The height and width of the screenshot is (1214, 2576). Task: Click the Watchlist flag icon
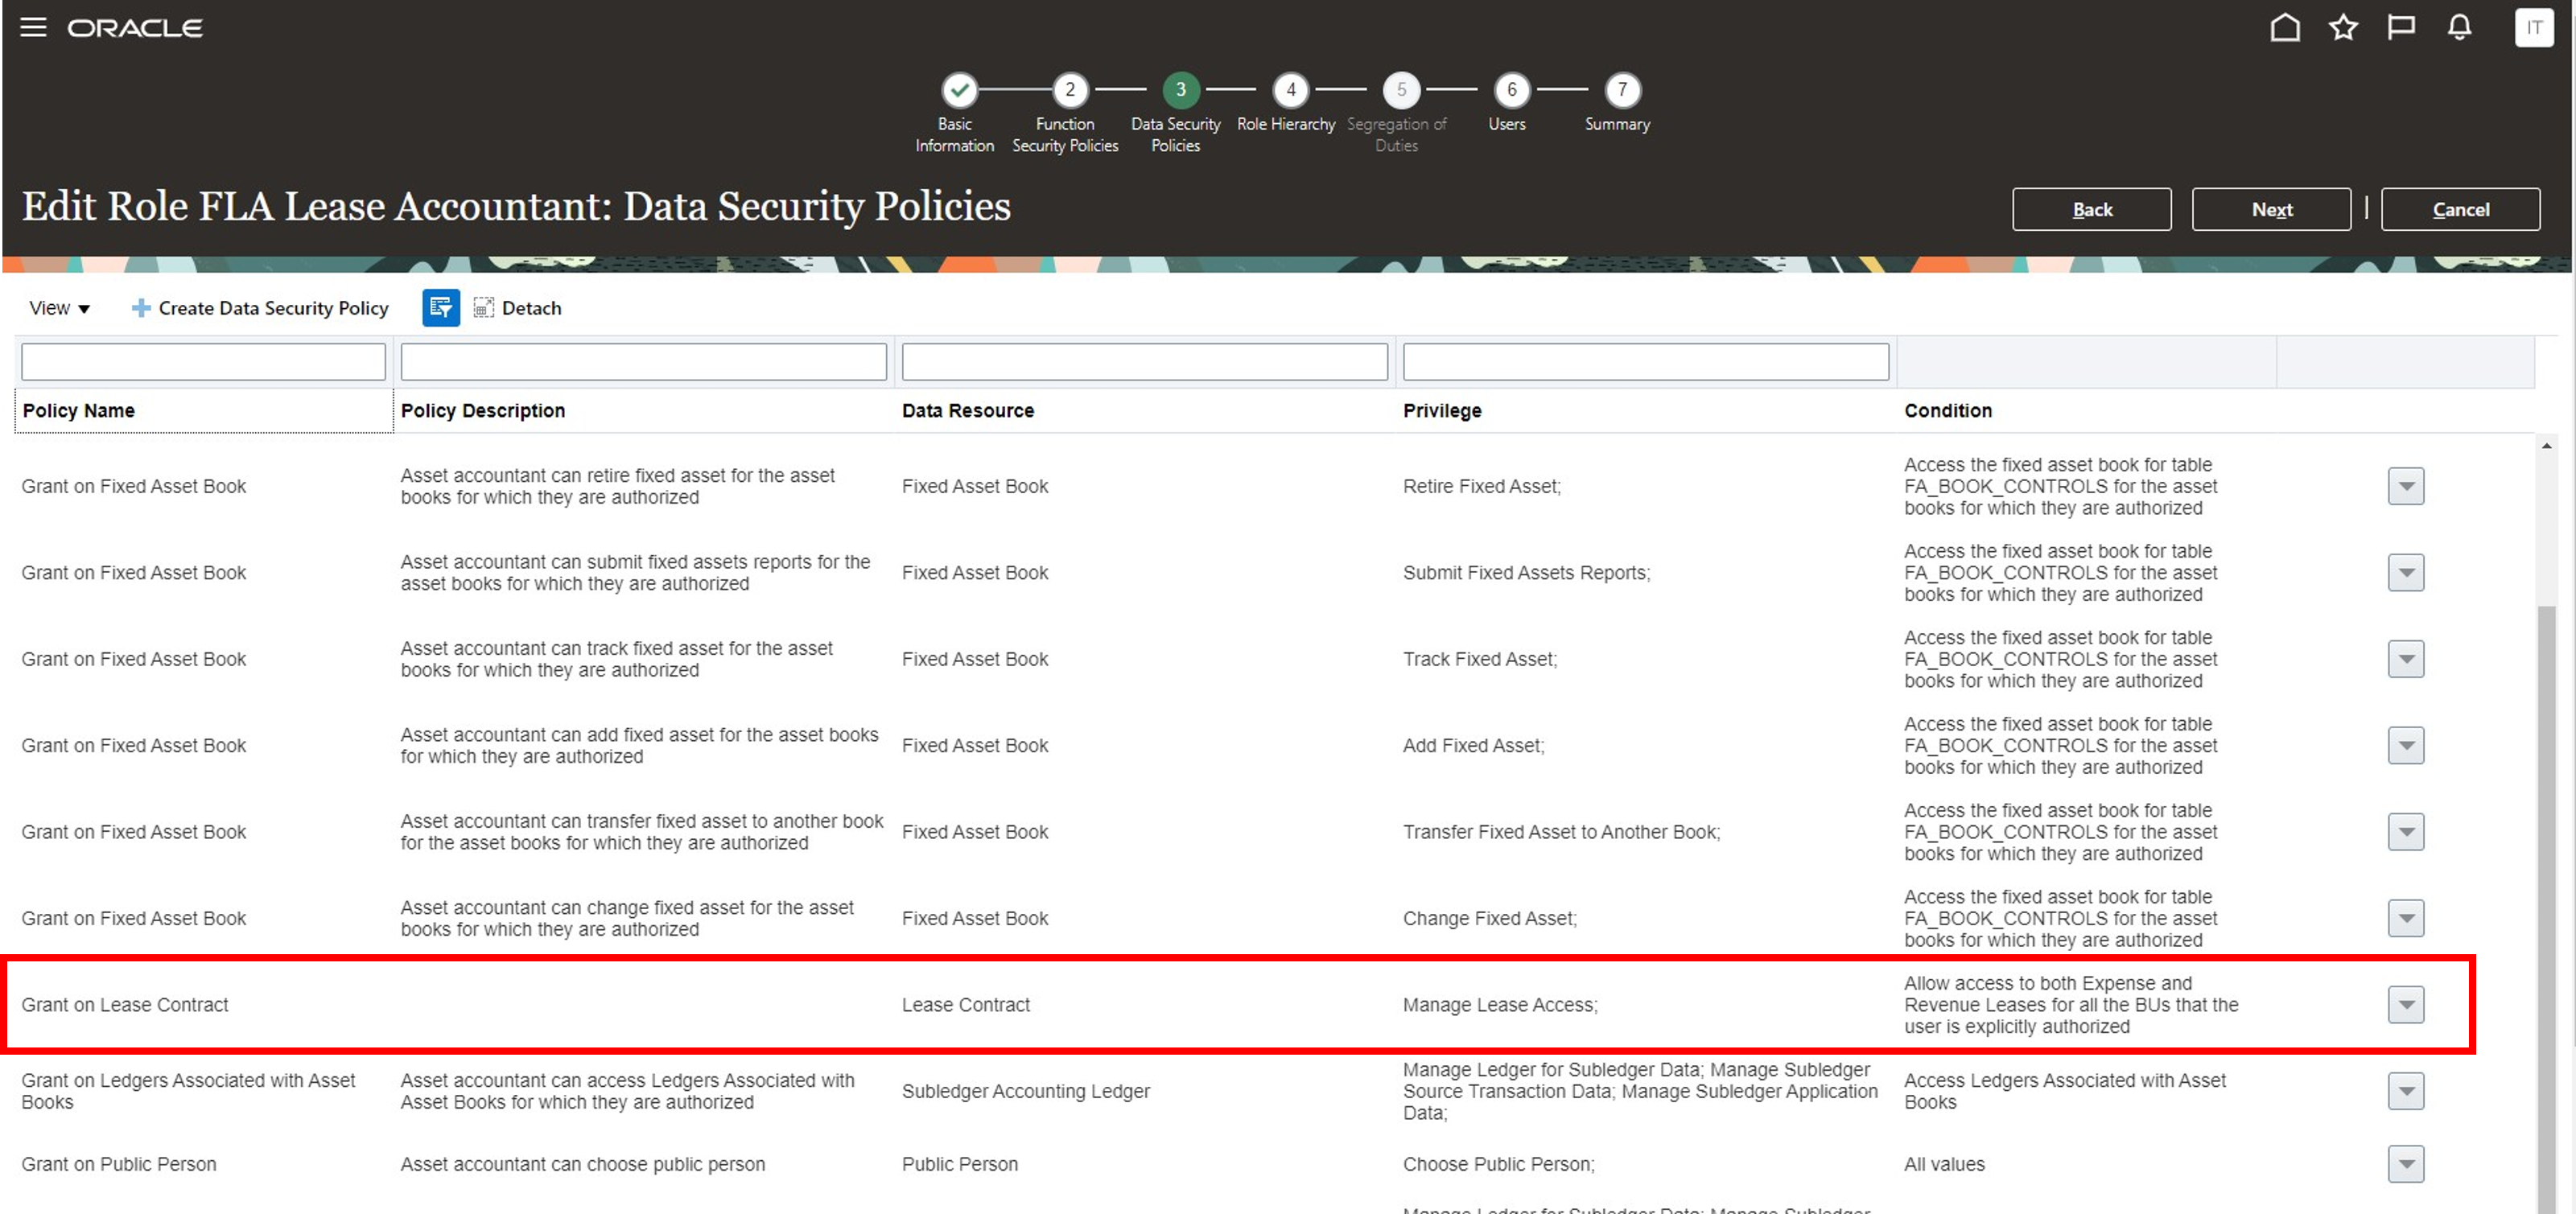[x=2401, y=27]
